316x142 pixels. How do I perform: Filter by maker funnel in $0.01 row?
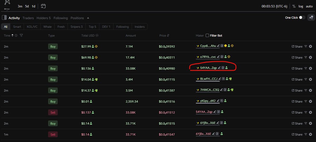(x=306, y=102)
